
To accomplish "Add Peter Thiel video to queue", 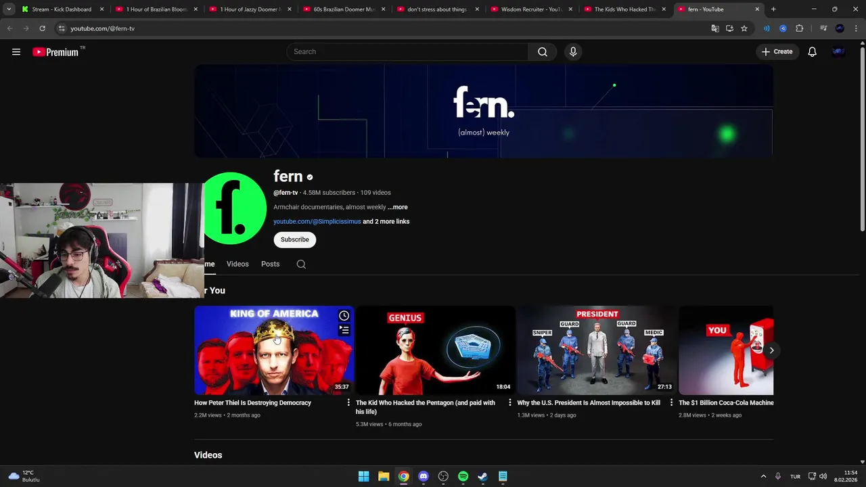I will 344,330.
